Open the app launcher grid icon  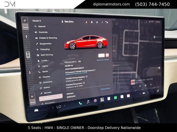[102, 100]
